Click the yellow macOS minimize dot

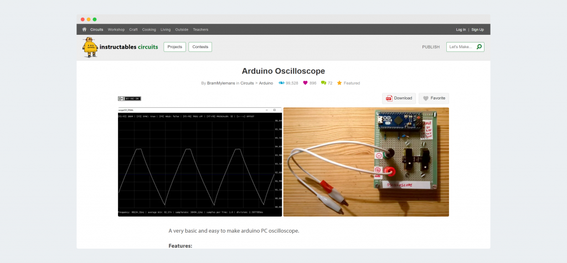click(x=89, y=19)
